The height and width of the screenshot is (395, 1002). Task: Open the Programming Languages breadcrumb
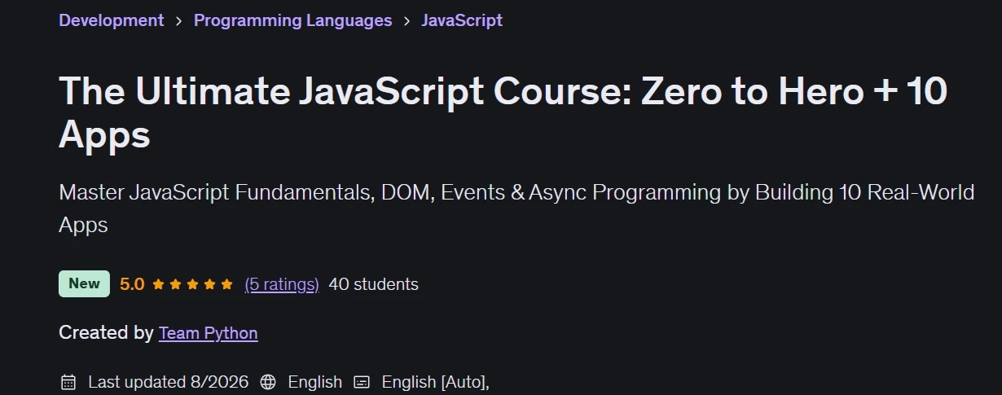point(292,20)
